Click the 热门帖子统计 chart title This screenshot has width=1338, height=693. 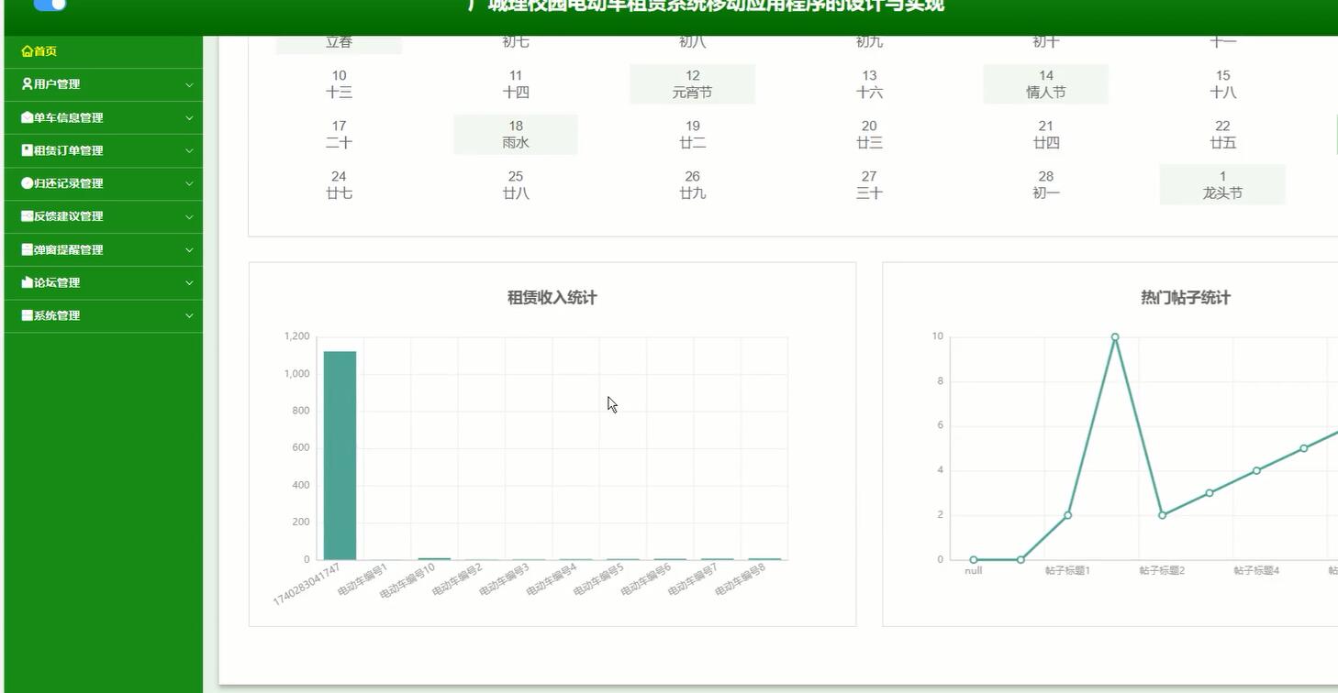pos(1186,298)
